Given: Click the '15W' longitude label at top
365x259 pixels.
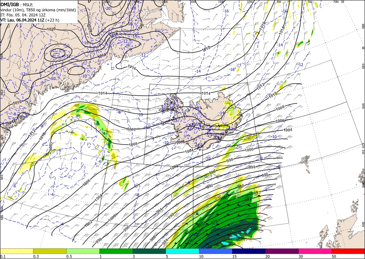Looking at the screenshot, I should pyautogui.click(x=221, y=2).
